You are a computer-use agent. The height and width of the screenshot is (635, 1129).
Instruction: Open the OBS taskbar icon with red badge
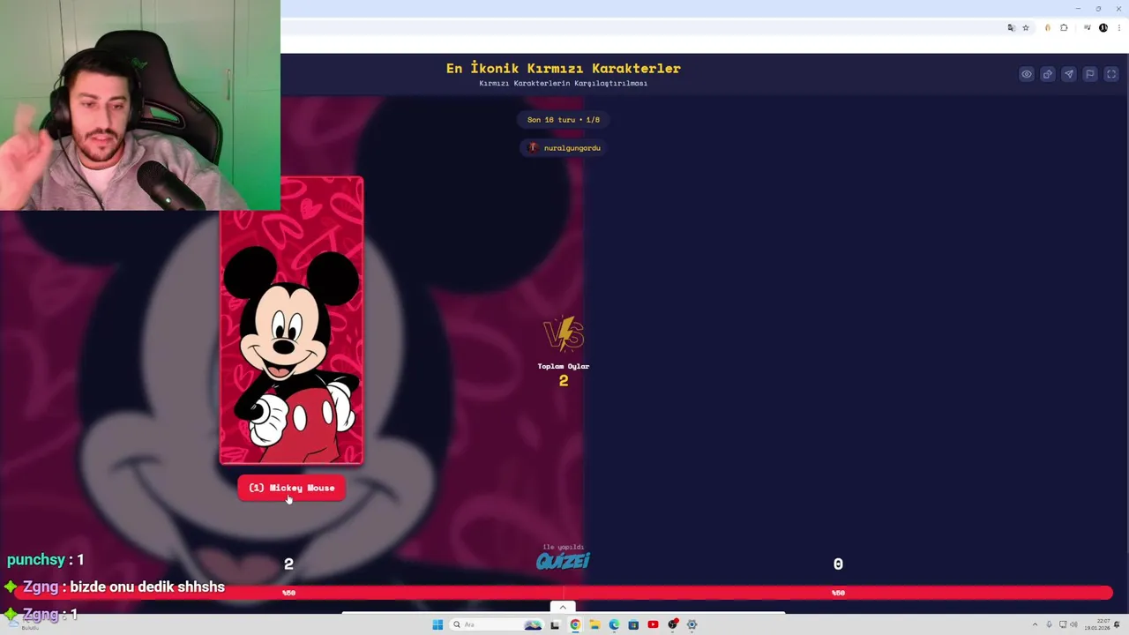click(x=673, y=624)
